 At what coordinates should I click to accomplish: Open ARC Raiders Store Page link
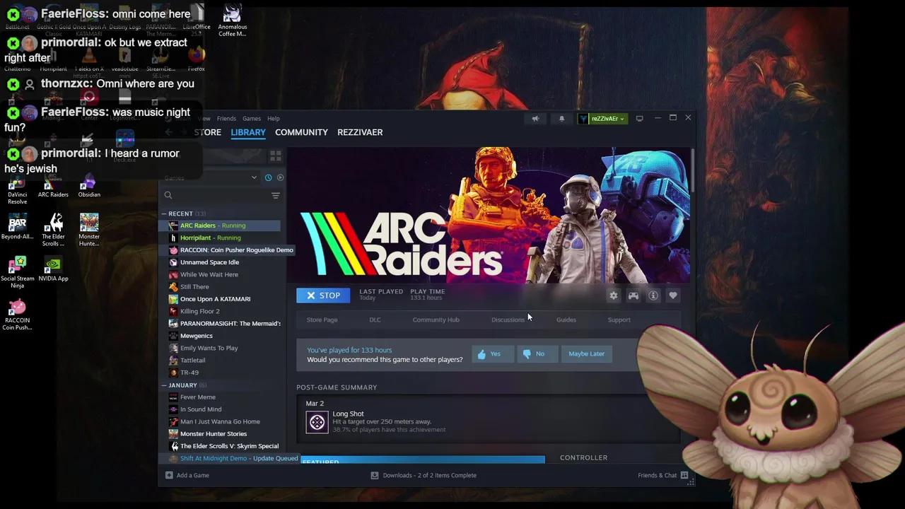[x=322, y=320]
